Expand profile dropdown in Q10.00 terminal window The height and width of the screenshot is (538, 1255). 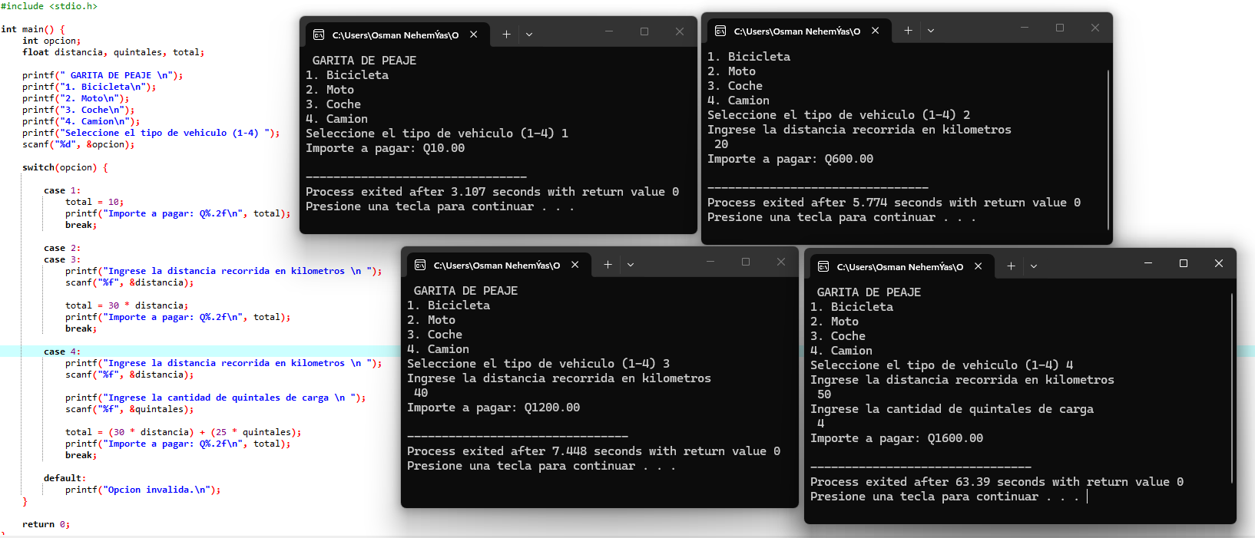[x=529, y=35]
